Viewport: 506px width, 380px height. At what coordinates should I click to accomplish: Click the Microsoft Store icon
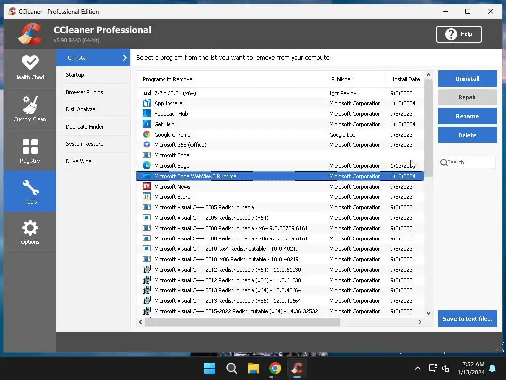(146, 196)
